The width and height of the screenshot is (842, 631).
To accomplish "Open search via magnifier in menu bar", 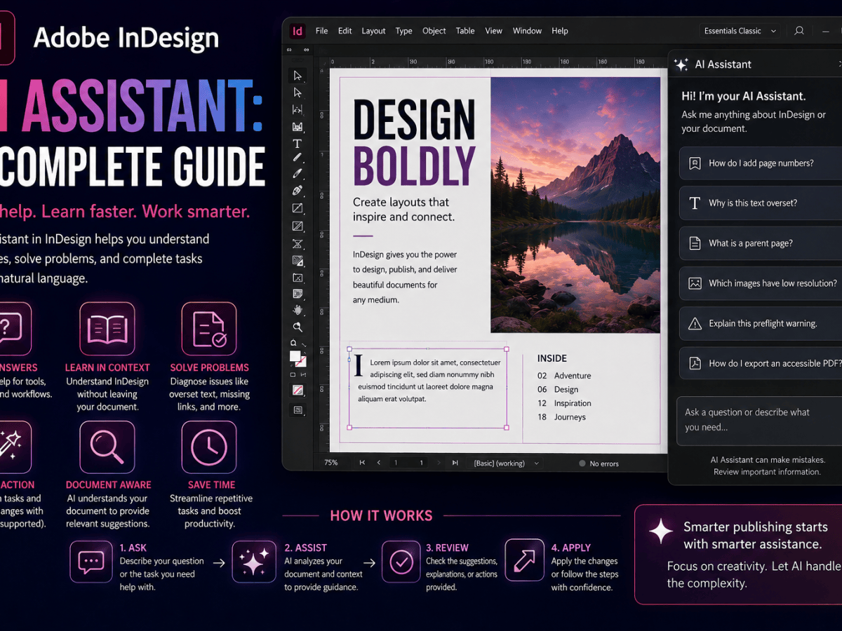I will (799, 31).
